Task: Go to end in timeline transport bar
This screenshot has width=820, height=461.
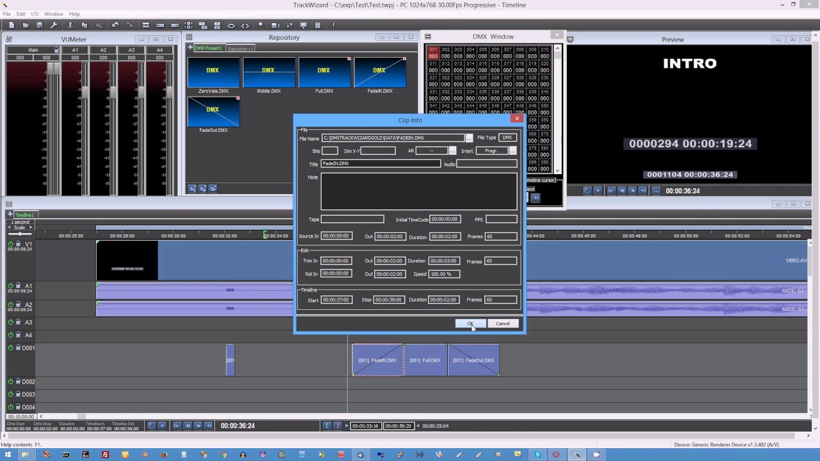Action: point(208,425)
